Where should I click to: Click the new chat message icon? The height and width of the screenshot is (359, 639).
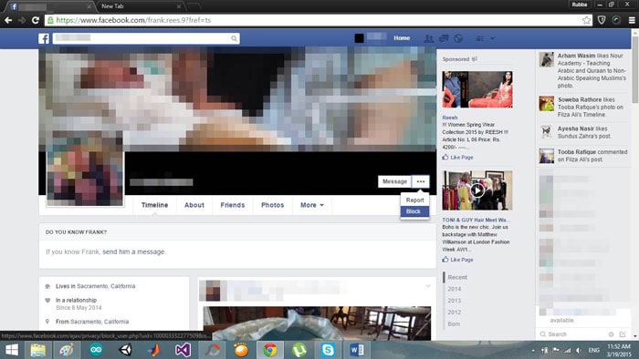(x=623, y=334)
